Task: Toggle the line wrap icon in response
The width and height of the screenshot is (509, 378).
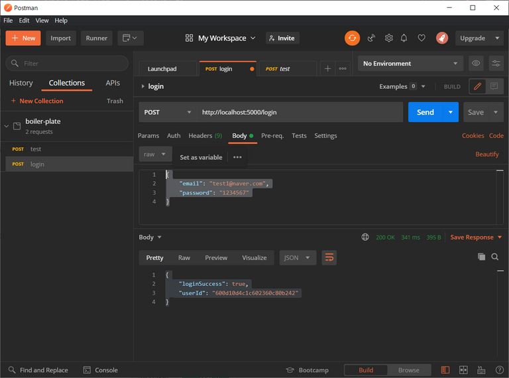Action: tap(329, 258)
